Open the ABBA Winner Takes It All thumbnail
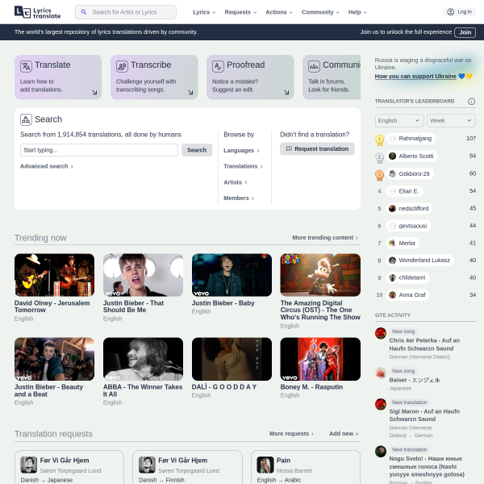The width and height of the screenshot is (484, 484). (143, 359)
